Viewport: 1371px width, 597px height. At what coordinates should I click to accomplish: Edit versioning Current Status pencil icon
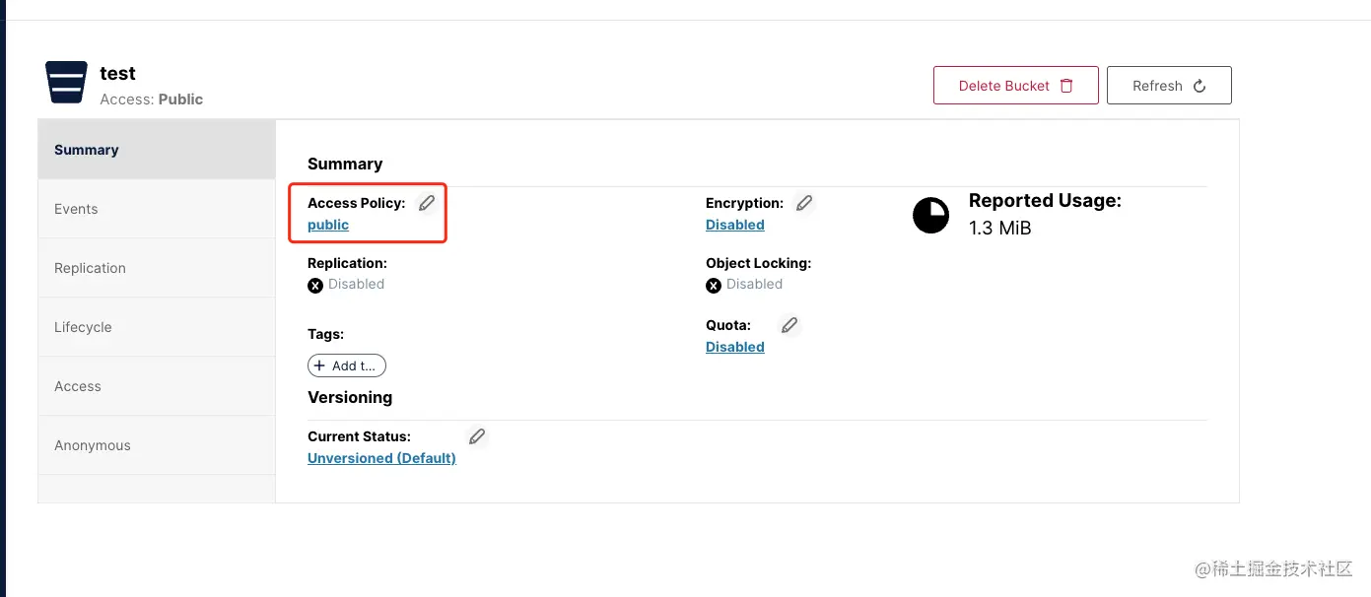[477, 436]
